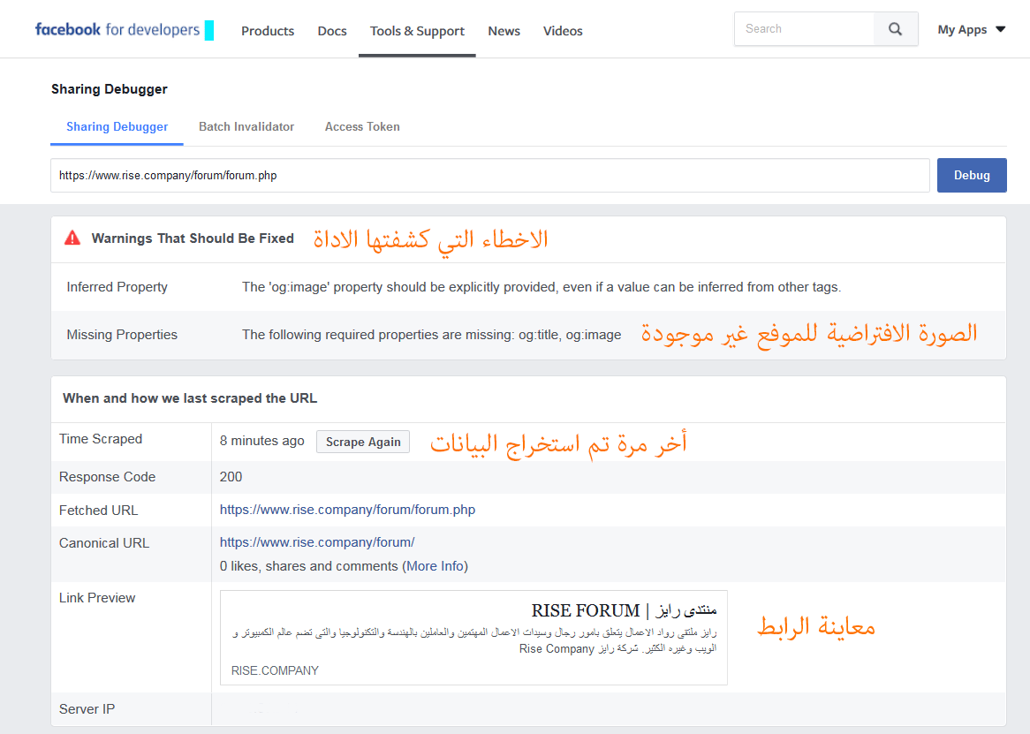Go to the News section
This screenshot has width=1030, height=734.
[504, 31]
